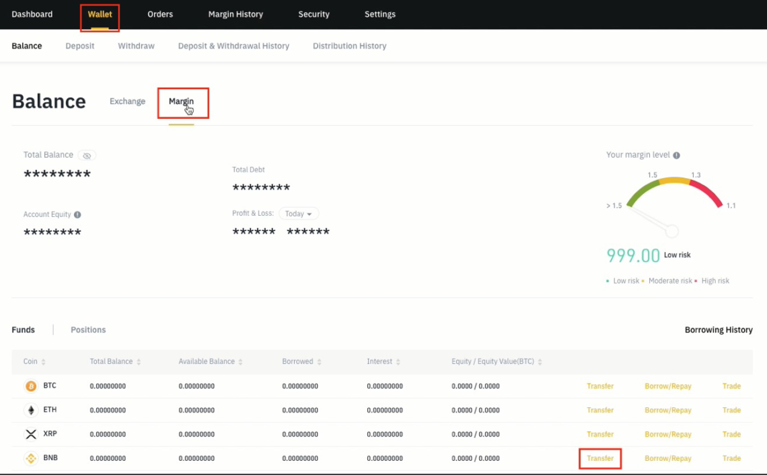This screenshot has width=767, height=475.
Task: Switch to the Margin balance tab
Action: click(180, 101)
